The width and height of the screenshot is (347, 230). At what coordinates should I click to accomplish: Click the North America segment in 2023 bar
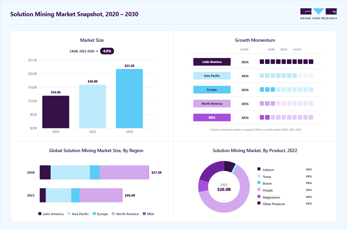tap(101, 195)
